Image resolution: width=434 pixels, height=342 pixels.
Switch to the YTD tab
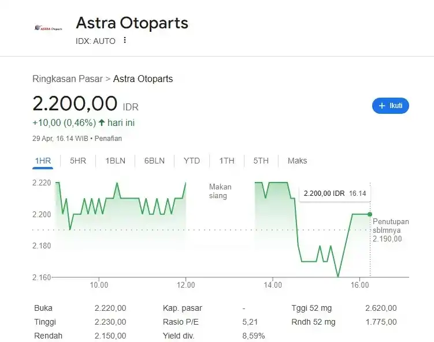(192, 161)
